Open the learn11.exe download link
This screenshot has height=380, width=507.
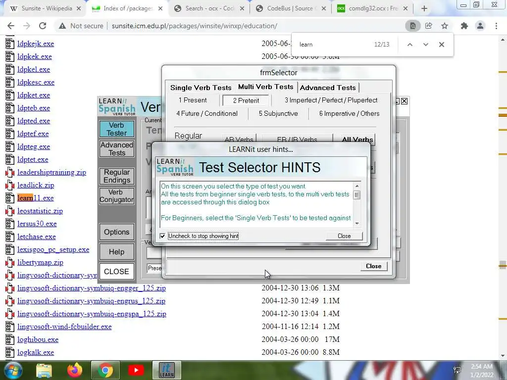36,198
